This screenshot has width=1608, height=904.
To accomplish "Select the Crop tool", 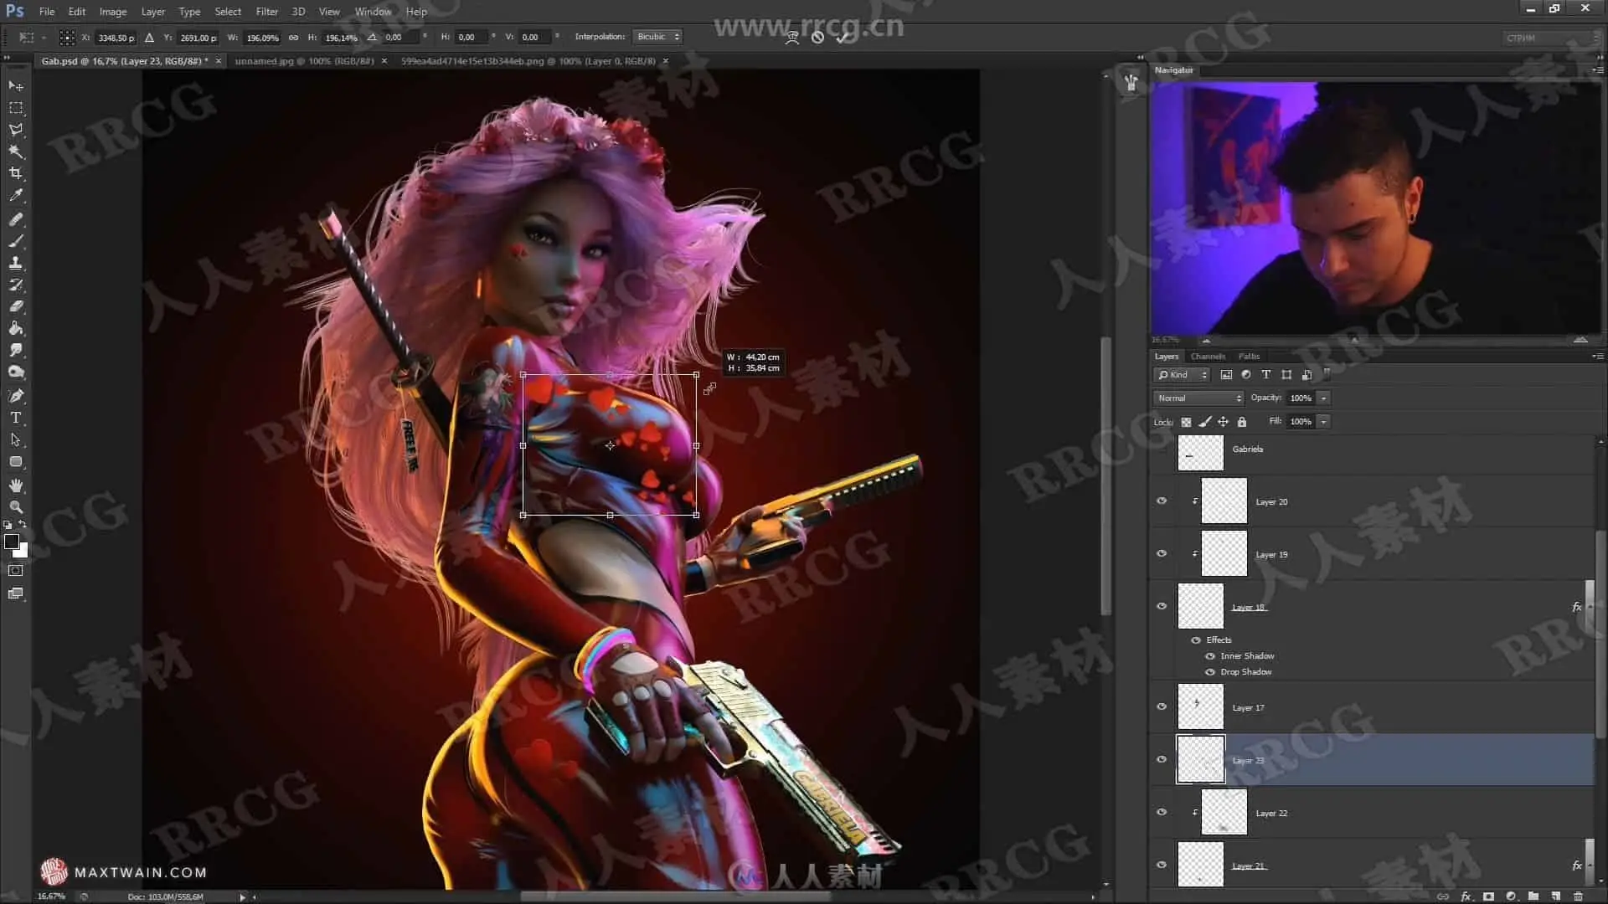I will coord(16,173).
